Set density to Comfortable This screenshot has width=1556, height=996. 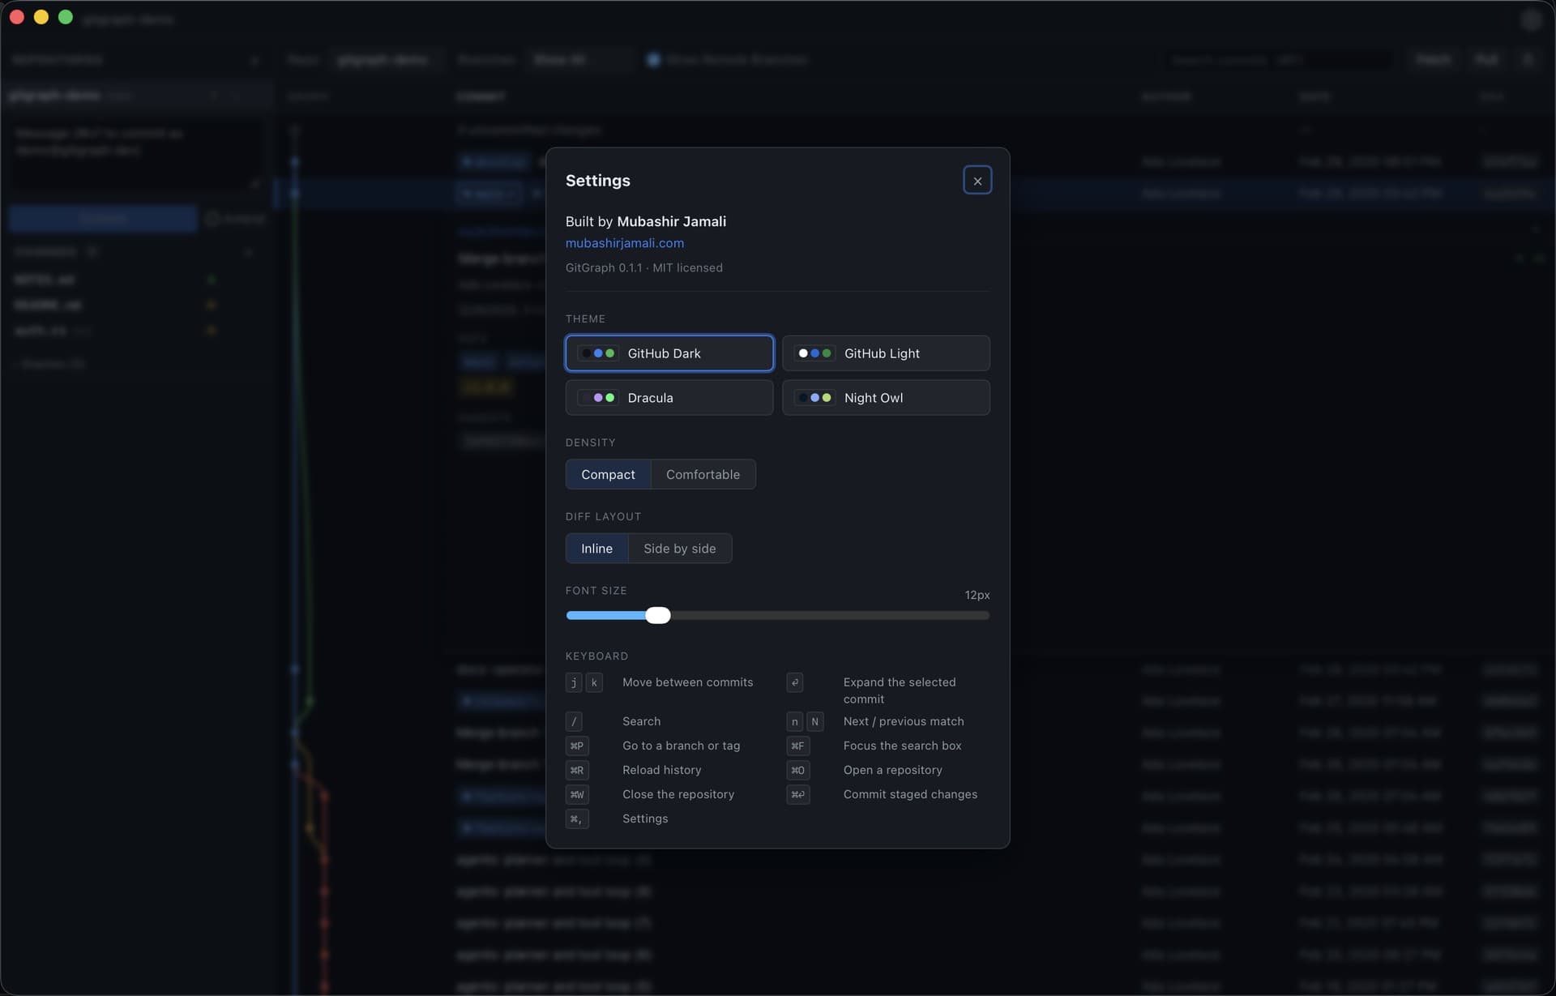703,475
